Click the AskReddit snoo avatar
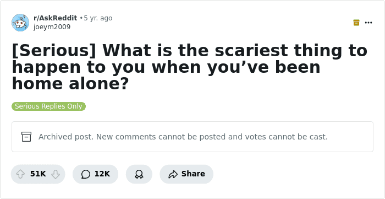The image size is (385, 199). point(20,23)
